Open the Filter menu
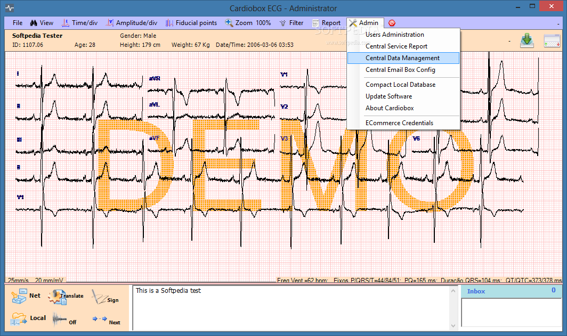Viewport: 567px width, 336px height. tap(291, 23)
